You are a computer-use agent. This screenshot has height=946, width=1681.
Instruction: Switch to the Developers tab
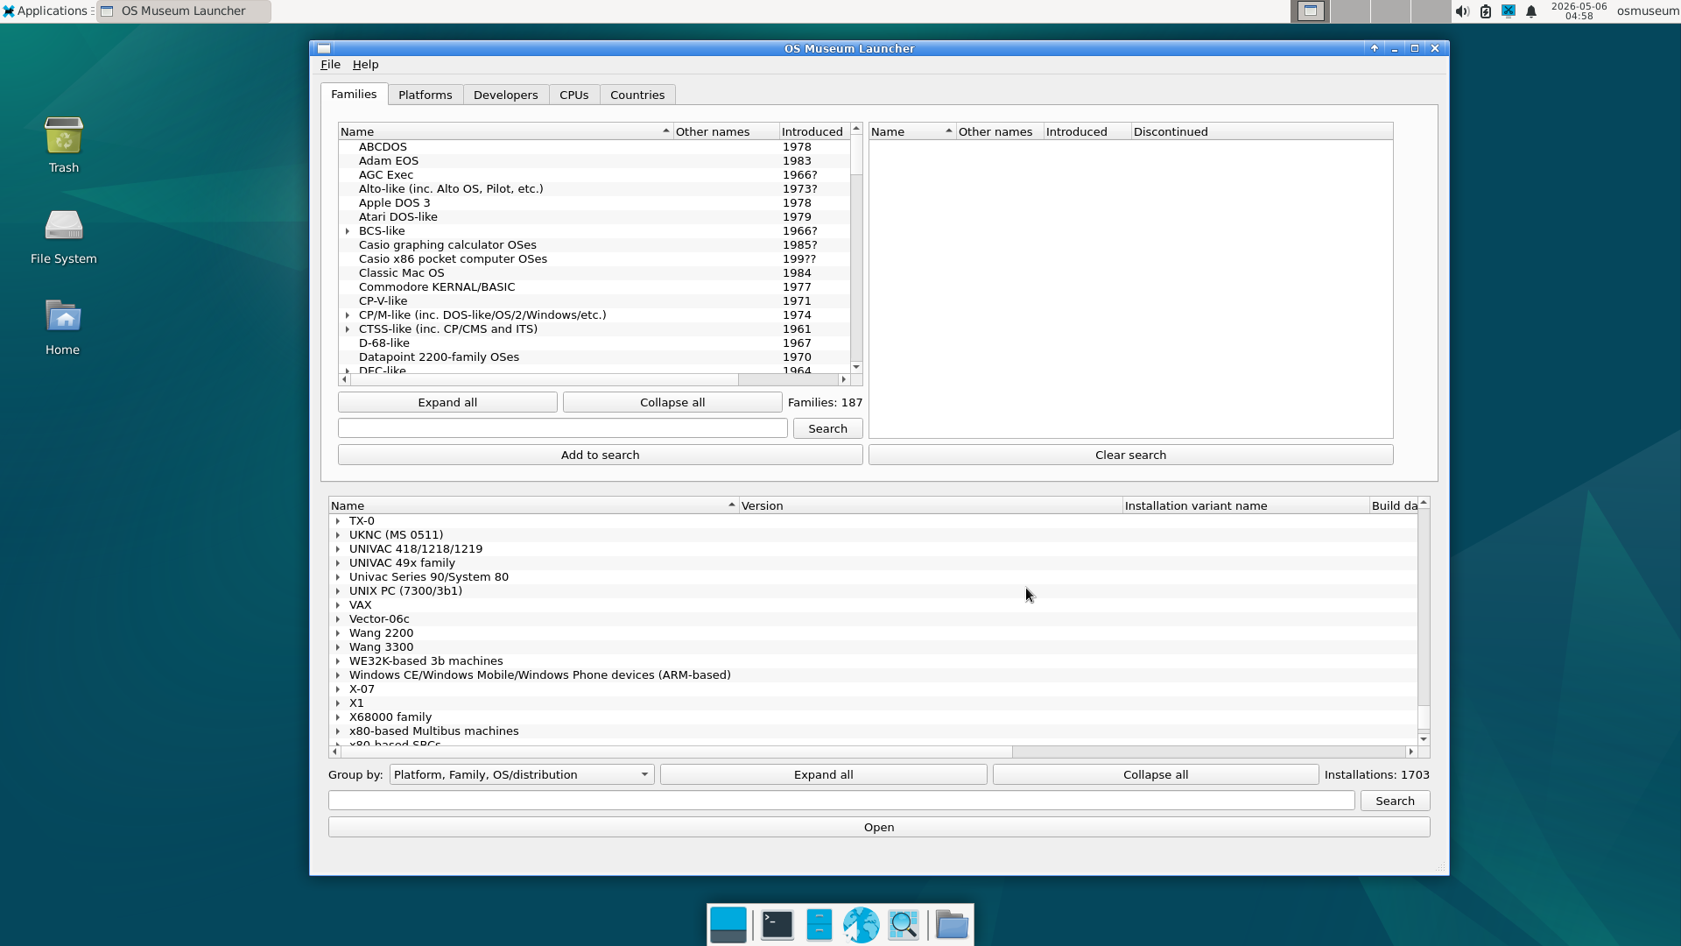(505, 95)
